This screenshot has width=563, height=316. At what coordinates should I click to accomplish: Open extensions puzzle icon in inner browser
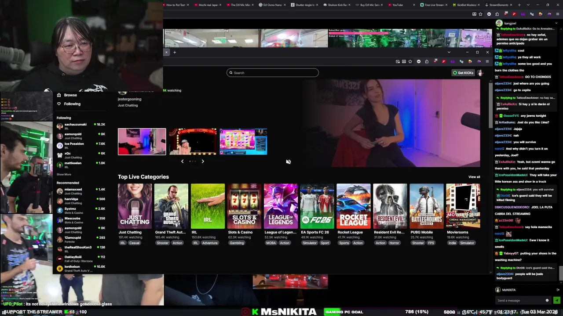(427, 61)
